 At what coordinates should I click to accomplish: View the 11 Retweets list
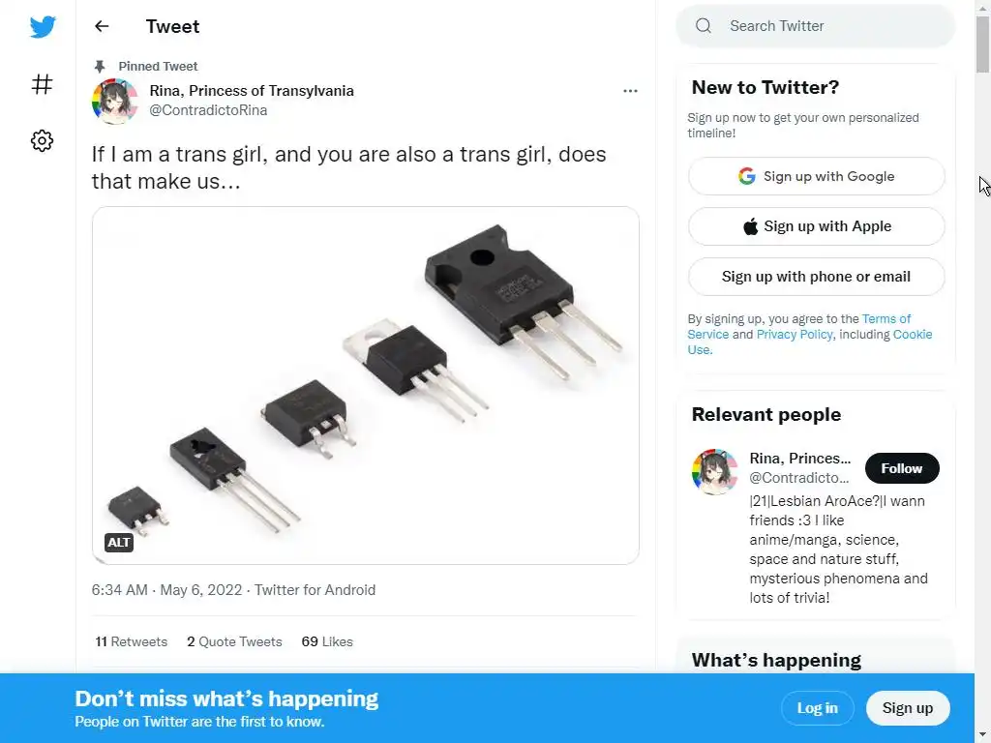(132, 641)
